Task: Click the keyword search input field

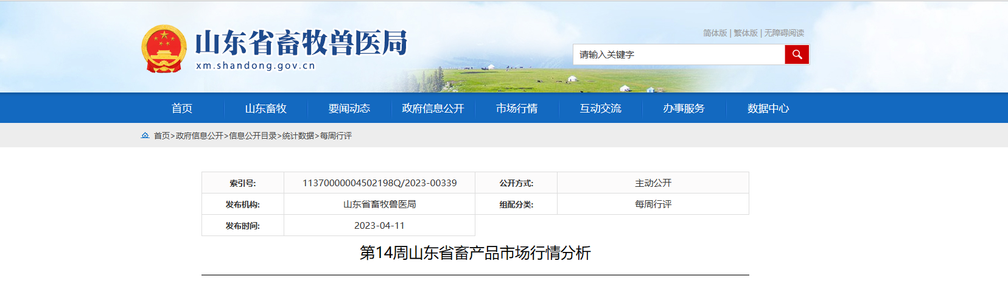Action: 679,55
